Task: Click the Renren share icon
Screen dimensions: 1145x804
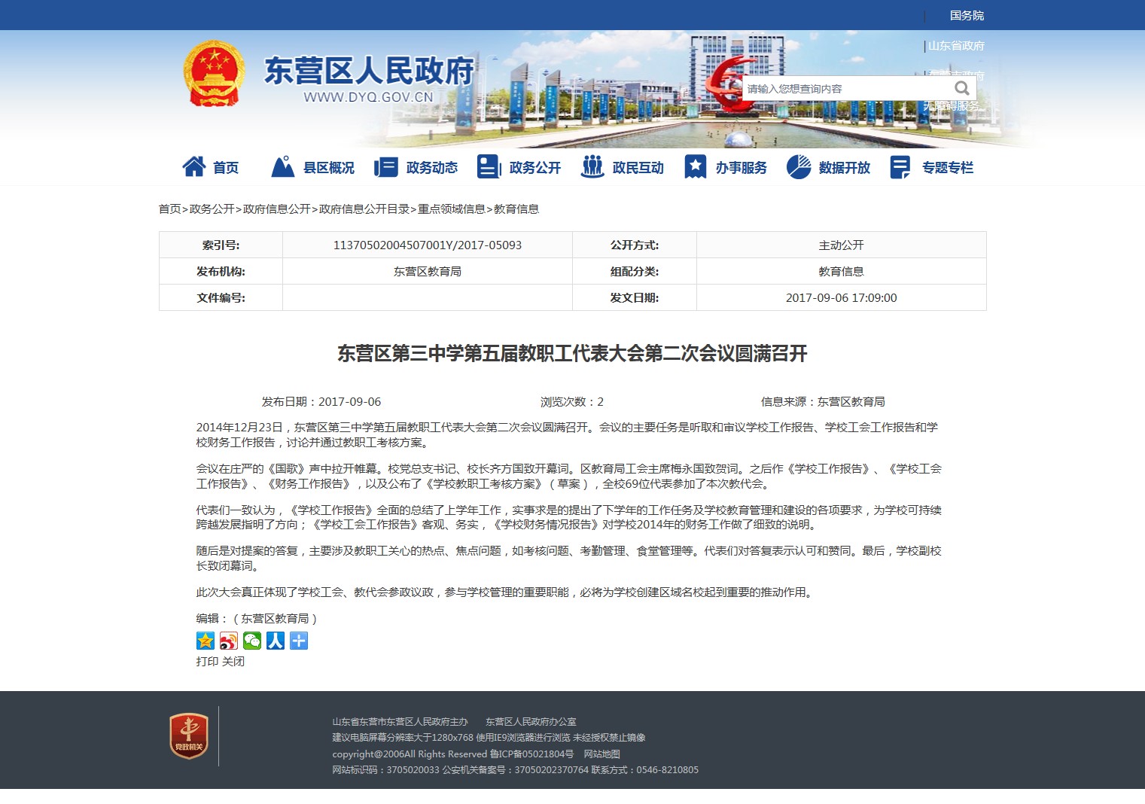Action: coord(276,641)
